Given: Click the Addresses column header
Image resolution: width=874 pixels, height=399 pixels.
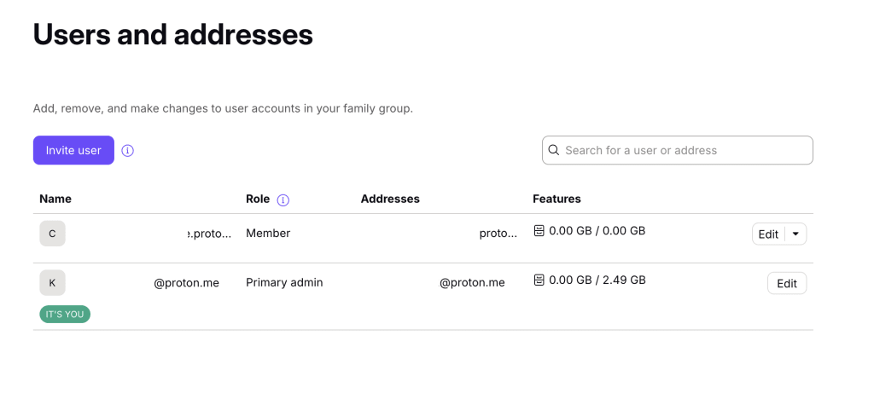Looking at the screenshot, I should coord(390,199).
